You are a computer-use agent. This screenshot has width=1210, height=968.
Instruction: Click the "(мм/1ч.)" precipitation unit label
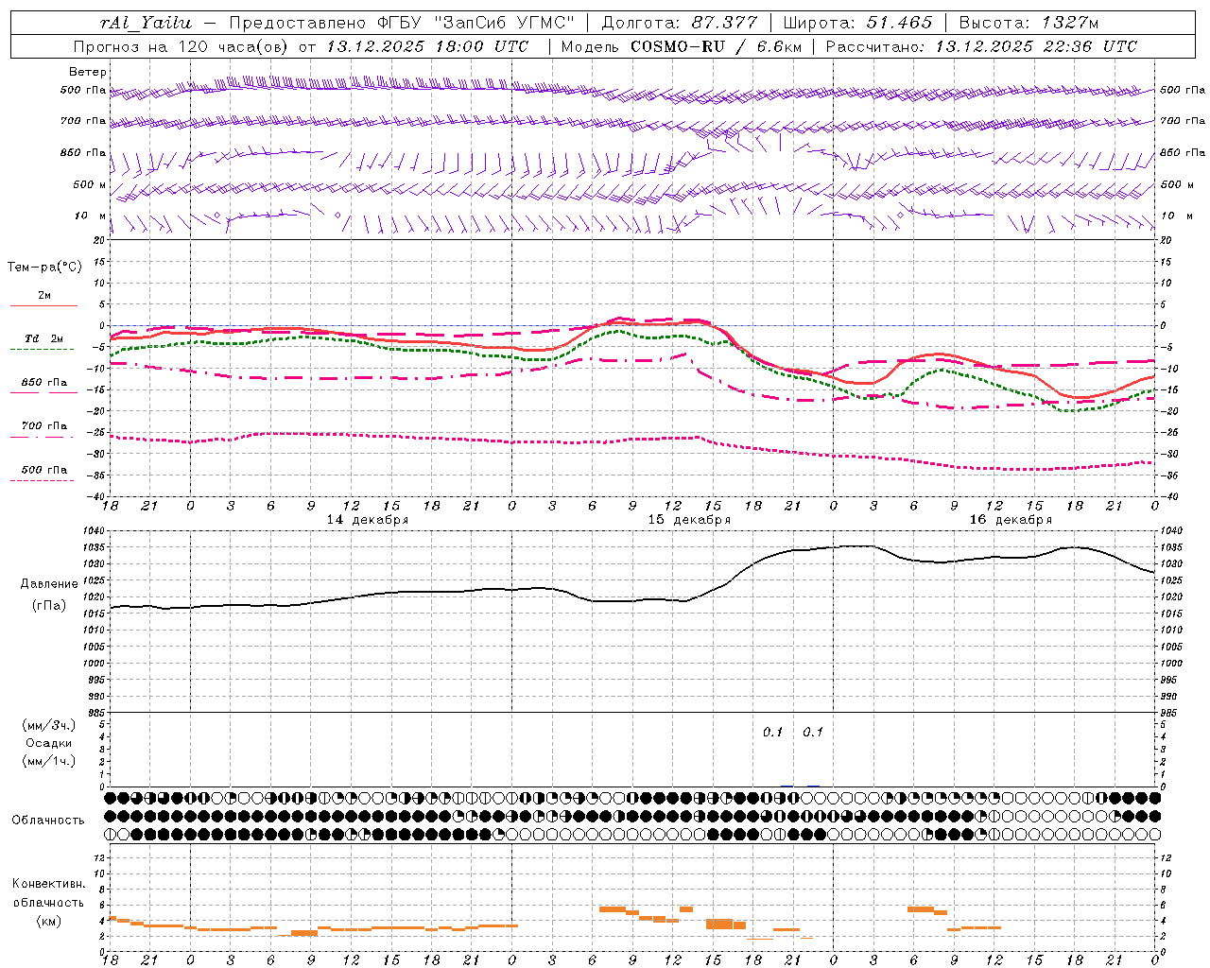pos(49,761)
